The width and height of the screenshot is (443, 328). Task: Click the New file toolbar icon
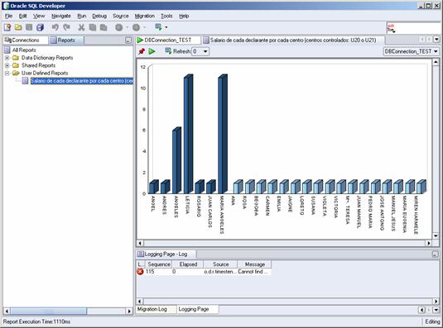(x=7, y=27)
